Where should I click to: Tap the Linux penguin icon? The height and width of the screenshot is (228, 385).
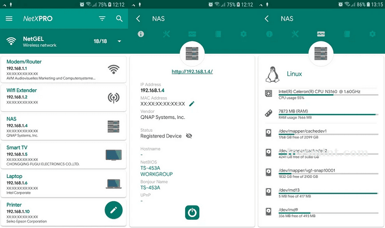pyautogui.click(x=272, y=74)
